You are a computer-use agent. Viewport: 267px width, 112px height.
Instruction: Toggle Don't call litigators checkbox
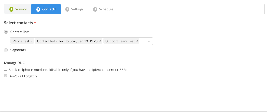(6, 76)
